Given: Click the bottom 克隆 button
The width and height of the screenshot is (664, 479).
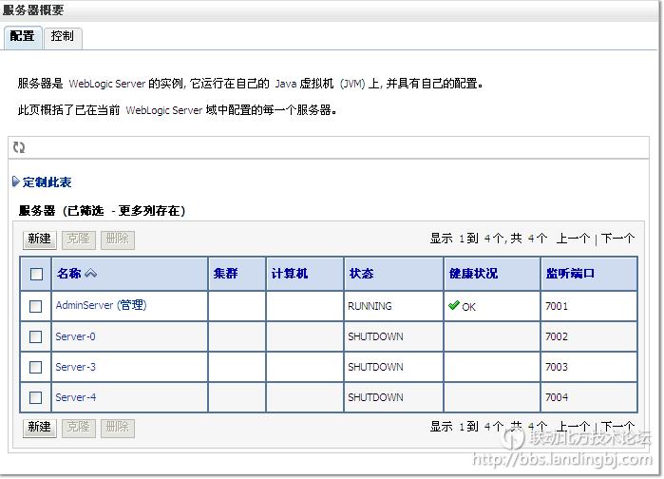Looking at the screenshot, I should click(79, 428).
